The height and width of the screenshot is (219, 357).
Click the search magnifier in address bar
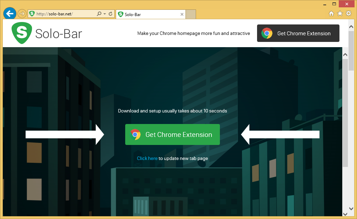[99, 14]
